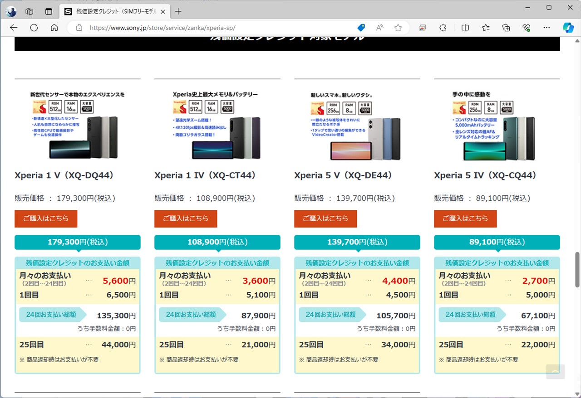Click the shopping tag icon in address bar

tap(361, 28)
